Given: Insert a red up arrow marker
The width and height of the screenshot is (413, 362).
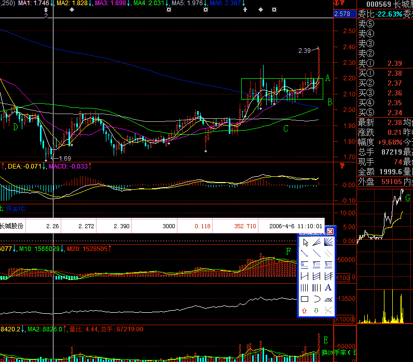Looking at the screenshot, I should tap(305, 310).
